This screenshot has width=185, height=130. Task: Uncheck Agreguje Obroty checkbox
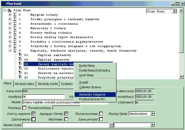[x=66, y=114]
